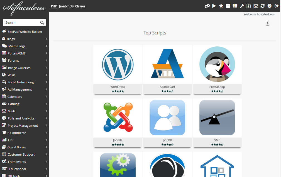Click the AbanteCart name label

click(167, 87)
